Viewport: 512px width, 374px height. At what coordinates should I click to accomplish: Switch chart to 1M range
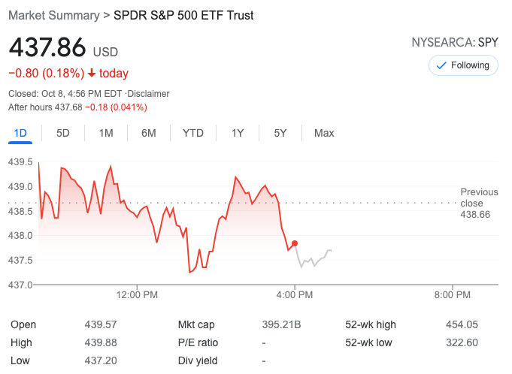pyautogui.click(x=106, y=133)
